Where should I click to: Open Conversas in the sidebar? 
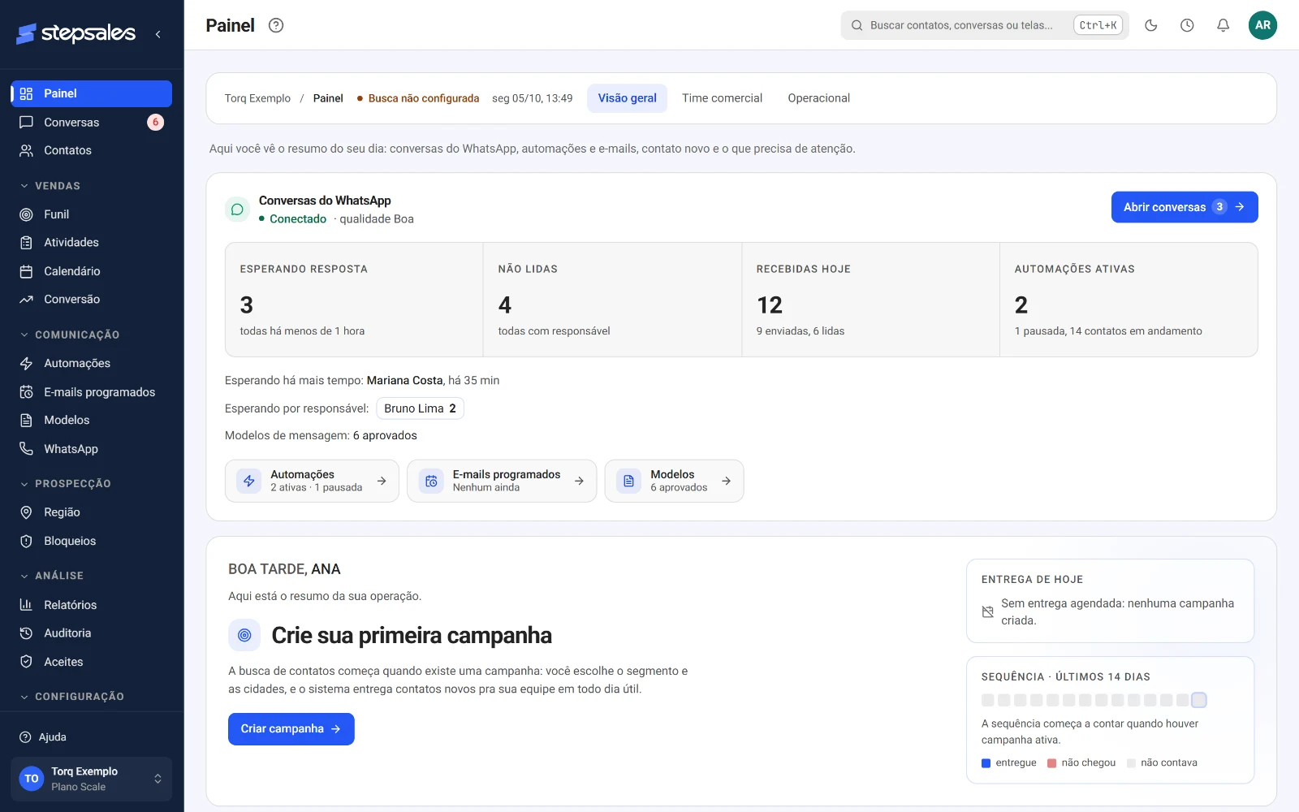tap(92, 122)
